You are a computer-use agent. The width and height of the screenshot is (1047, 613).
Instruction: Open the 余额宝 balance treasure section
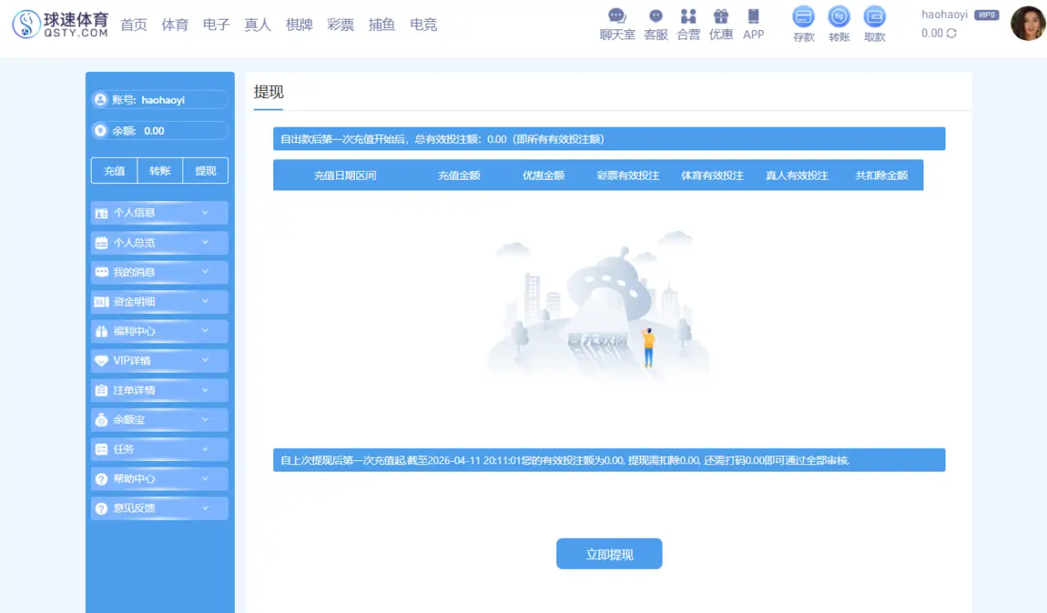159,419
